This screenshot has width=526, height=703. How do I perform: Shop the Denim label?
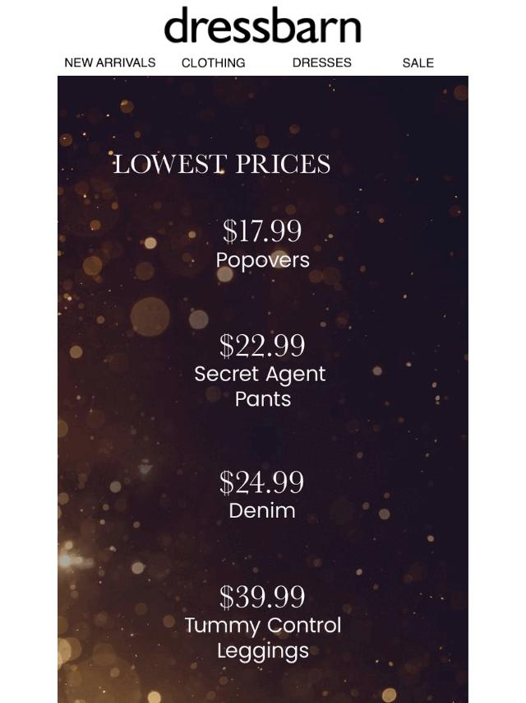point(262,510)
